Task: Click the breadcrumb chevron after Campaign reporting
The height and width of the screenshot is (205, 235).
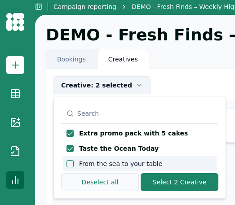Action: (x=124, y=7)
